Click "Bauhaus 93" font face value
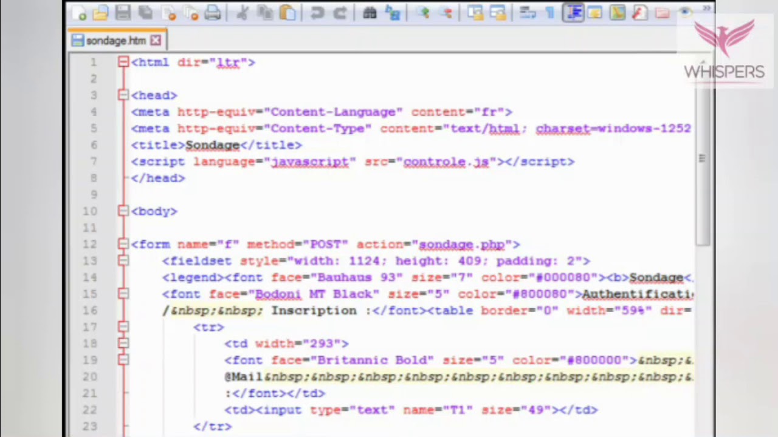 (357, 277)
